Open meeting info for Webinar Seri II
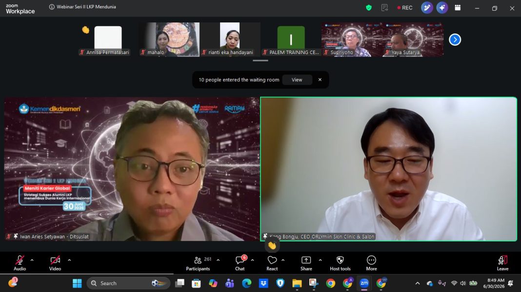Image resolution: width=521 pixels, height=292 pixels. click(x=52, y=7)
